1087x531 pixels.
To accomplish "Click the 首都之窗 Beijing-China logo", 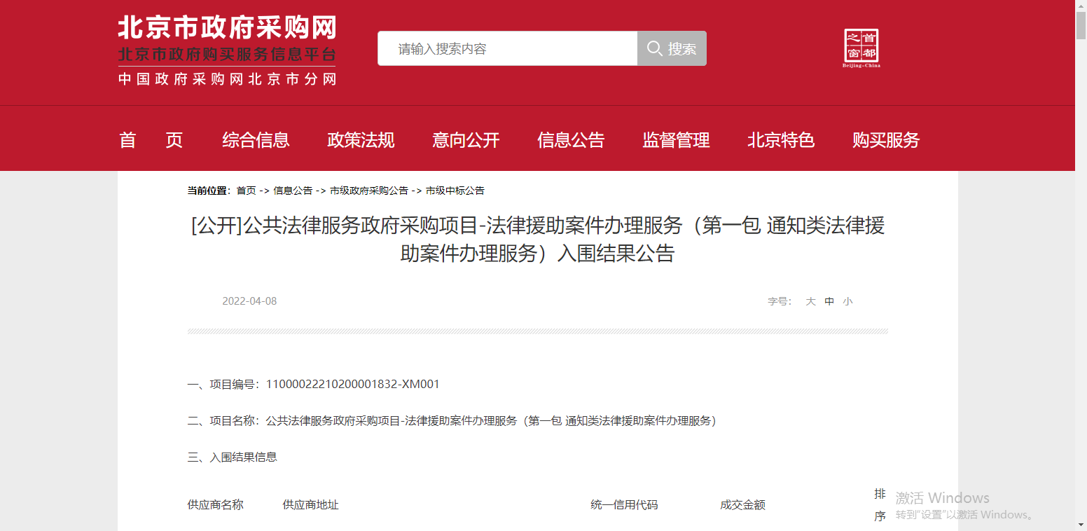I will click(861, 48).
